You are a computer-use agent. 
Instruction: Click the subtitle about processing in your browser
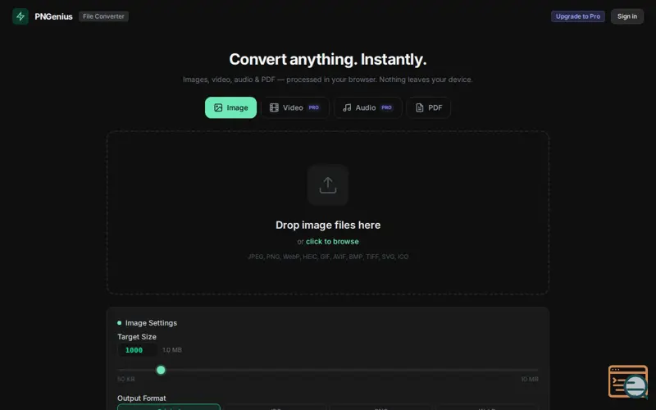(327, 80)
